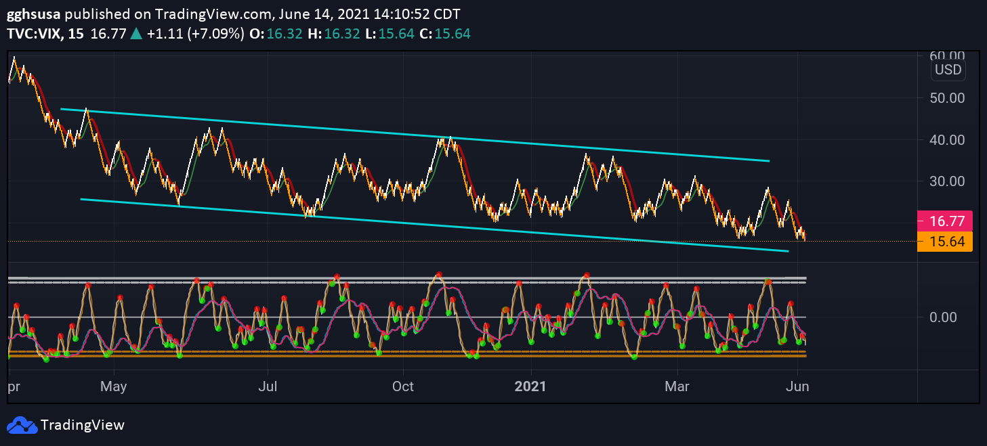Click the Oct label on time axis

click(403, 386)
